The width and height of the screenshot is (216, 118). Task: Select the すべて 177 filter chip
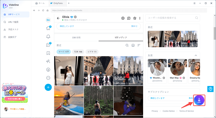63,51
